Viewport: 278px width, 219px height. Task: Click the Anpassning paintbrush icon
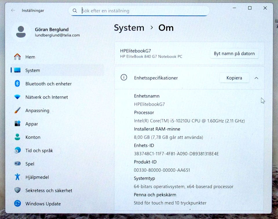17,110
